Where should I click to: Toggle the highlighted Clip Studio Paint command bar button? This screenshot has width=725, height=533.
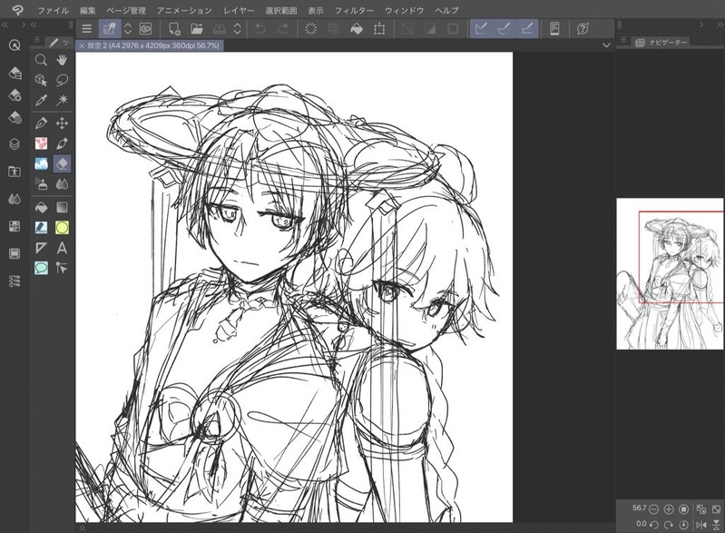click(110, 29)
